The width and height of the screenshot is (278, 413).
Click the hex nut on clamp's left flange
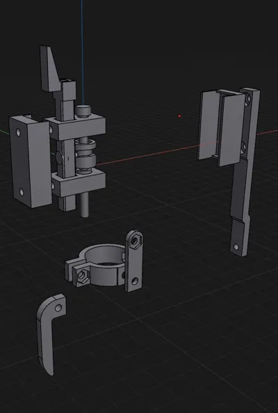click(82, 276)
